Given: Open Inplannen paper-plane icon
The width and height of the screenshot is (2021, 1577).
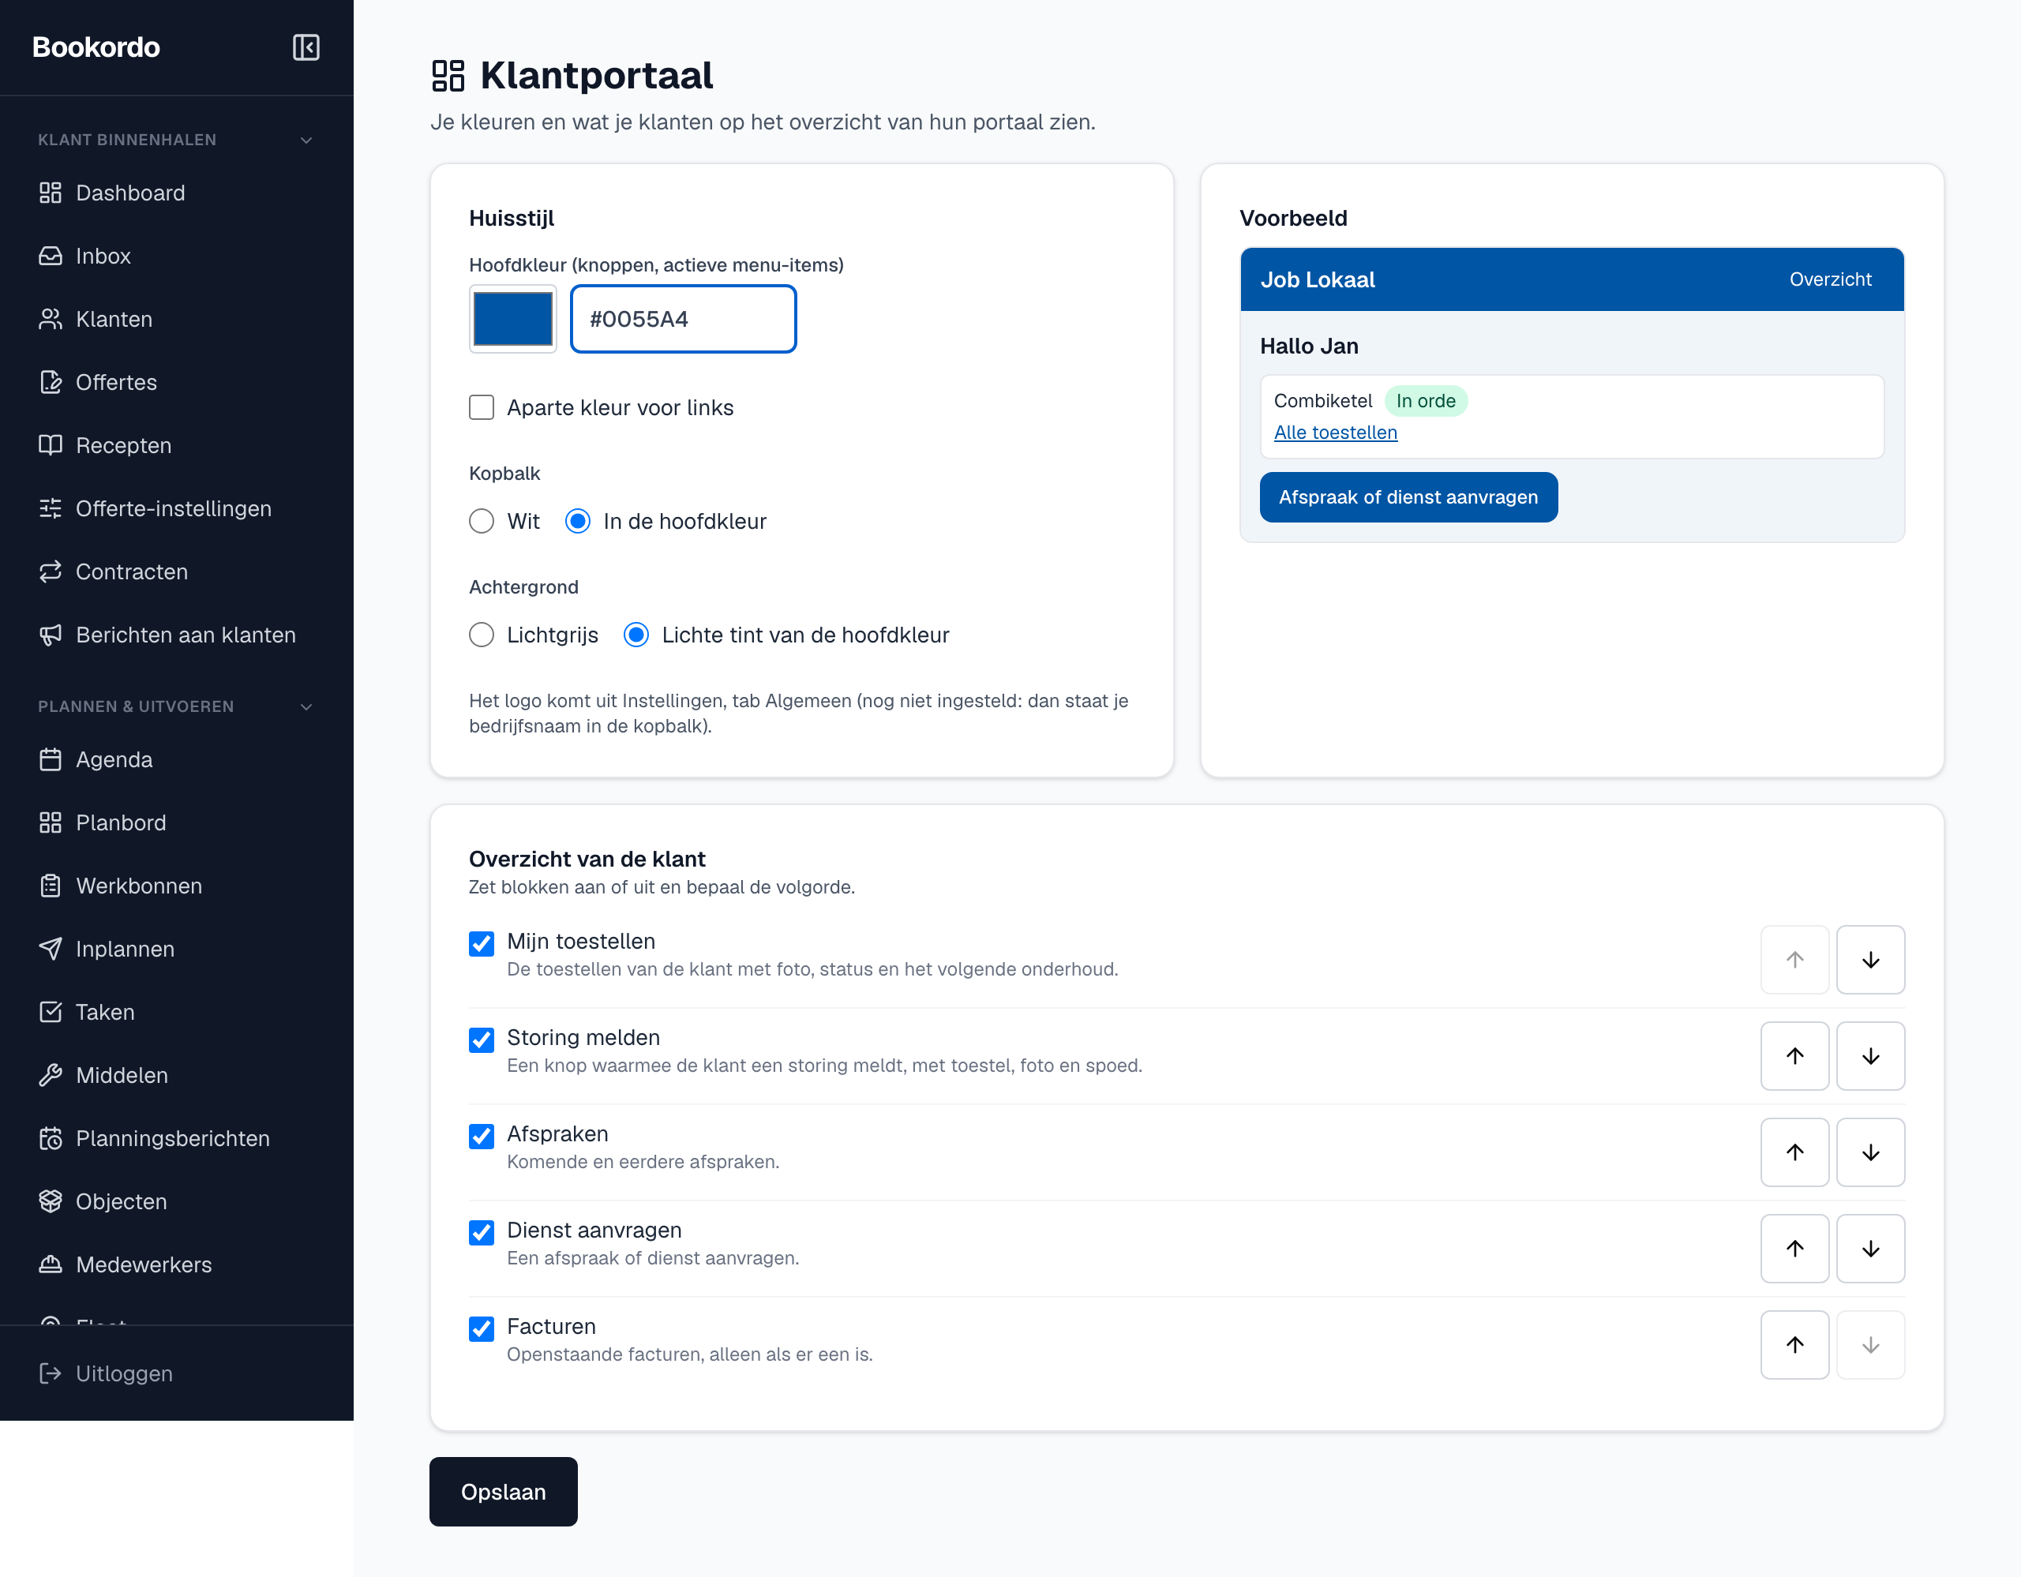Looking at the screenshot, I should [x=50, y=949].
